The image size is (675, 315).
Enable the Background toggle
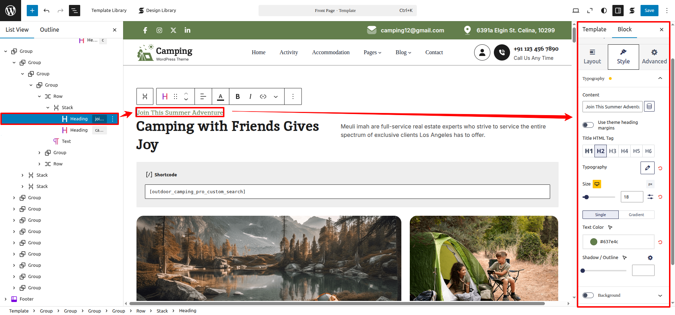(x=588, y=295)
